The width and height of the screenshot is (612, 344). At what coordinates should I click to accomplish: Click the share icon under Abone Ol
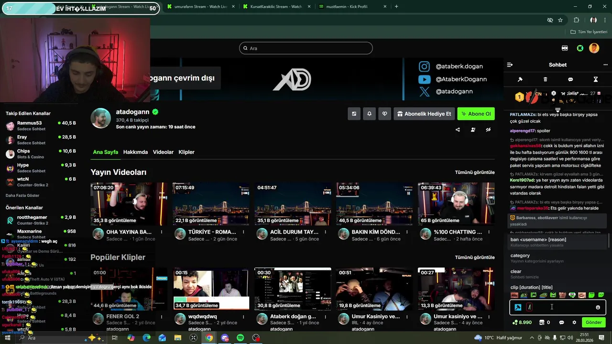458,129
